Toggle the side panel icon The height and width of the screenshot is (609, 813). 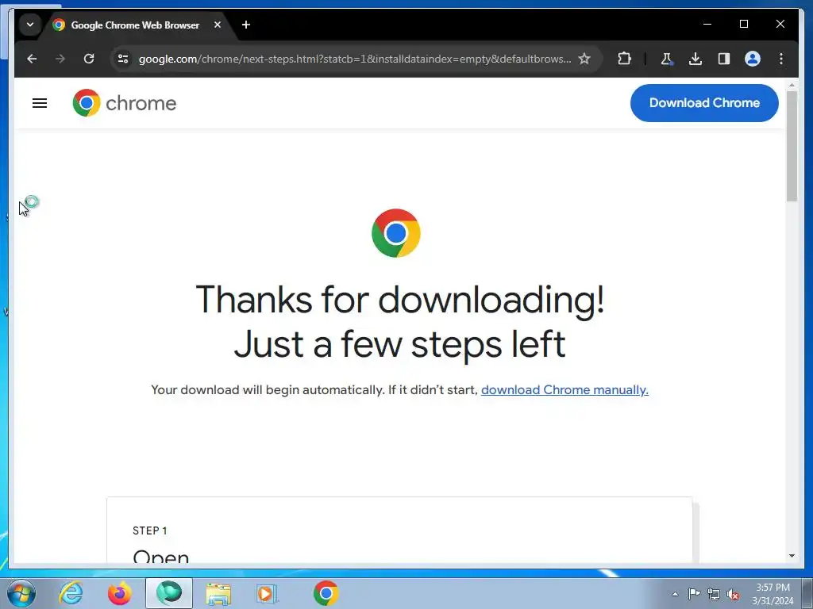click(724, 59)
